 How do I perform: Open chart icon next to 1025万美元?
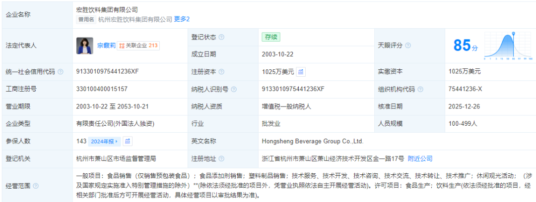[x=301, y=72]
